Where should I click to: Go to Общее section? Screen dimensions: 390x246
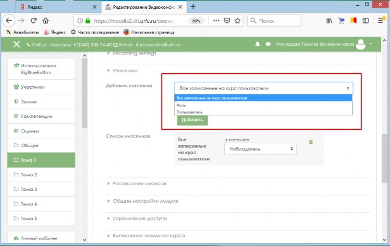41,145
